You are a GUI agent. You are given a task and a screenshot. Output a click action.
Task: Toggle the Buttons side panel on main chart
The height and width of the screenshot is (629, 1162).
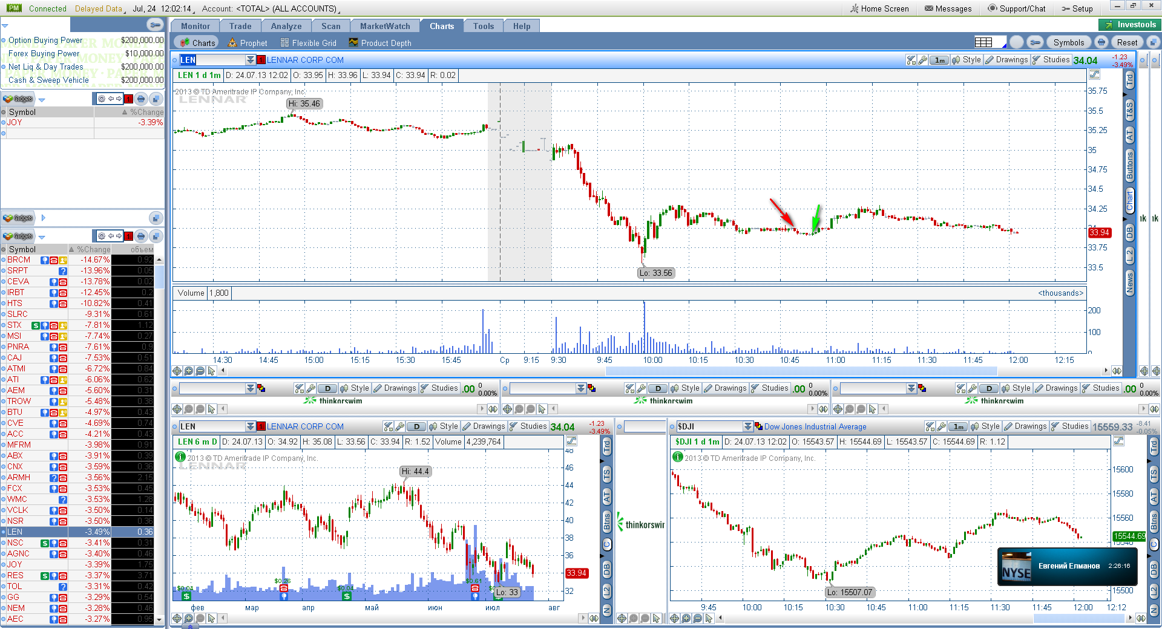pos(1129,166)
